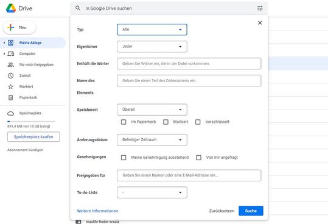
Task: Check Von mir angefragt
Action: coord(199,158)
